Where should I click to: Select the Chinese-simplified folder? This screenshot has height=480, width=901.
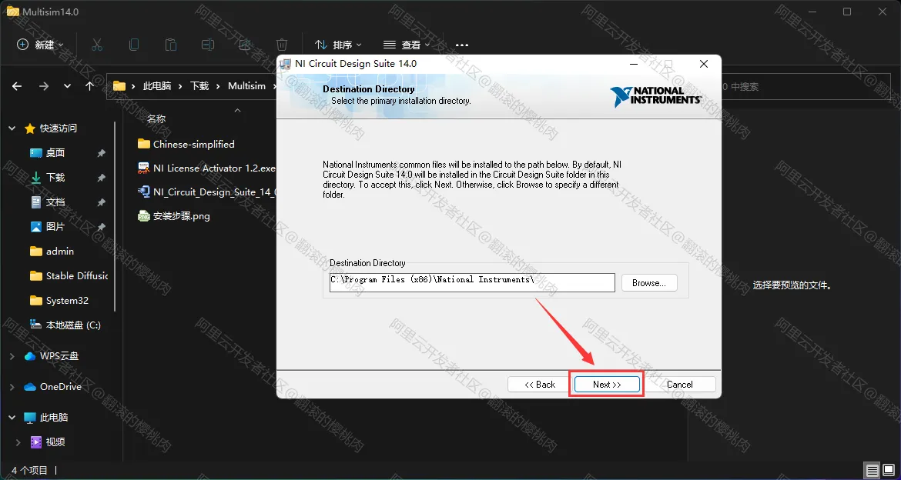point(193,144)
